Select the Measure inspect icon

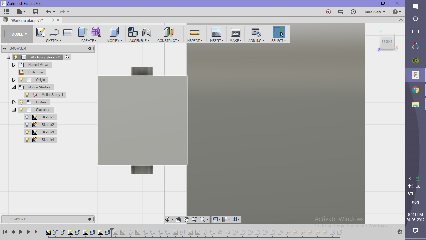(x=195, y=32)
